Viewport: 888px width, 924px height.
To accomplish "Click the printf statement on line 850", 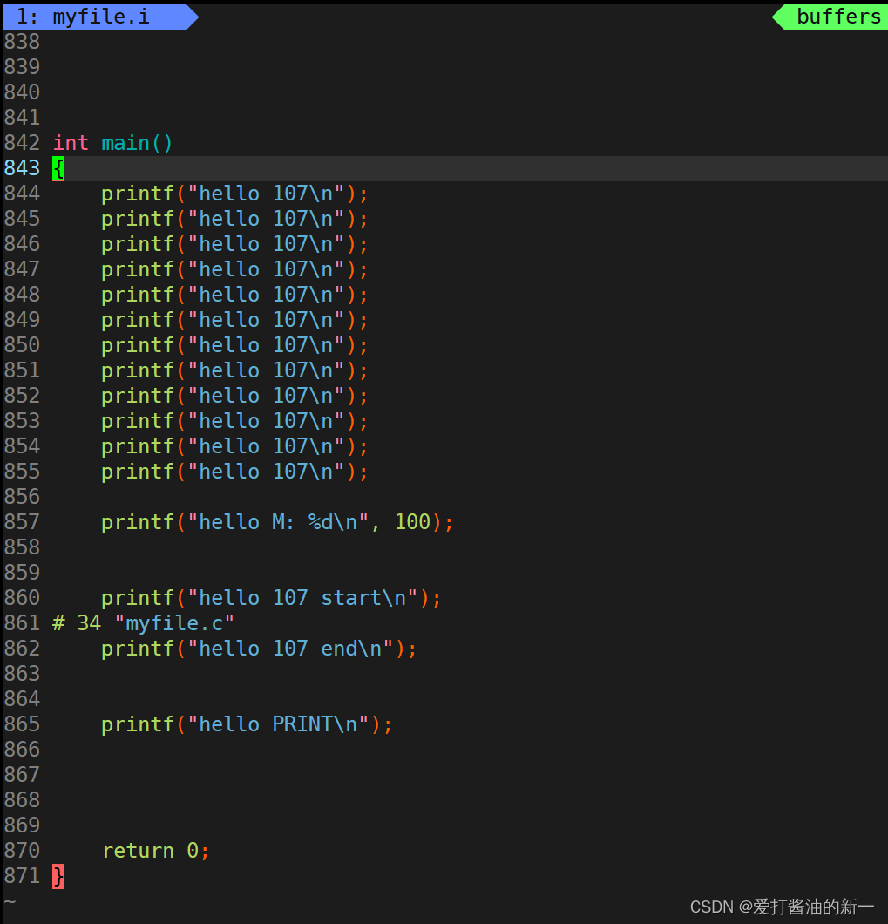I will coord(234,345).
